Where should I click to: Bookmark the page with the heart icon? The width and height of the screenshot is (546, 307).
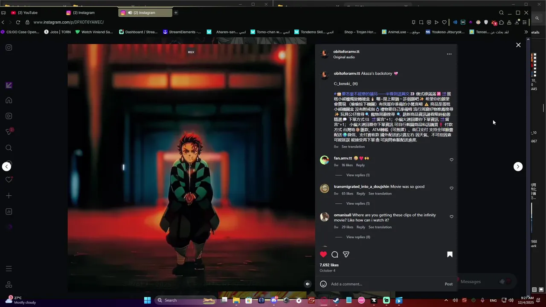pyautogui.click(x=444, y=22)
